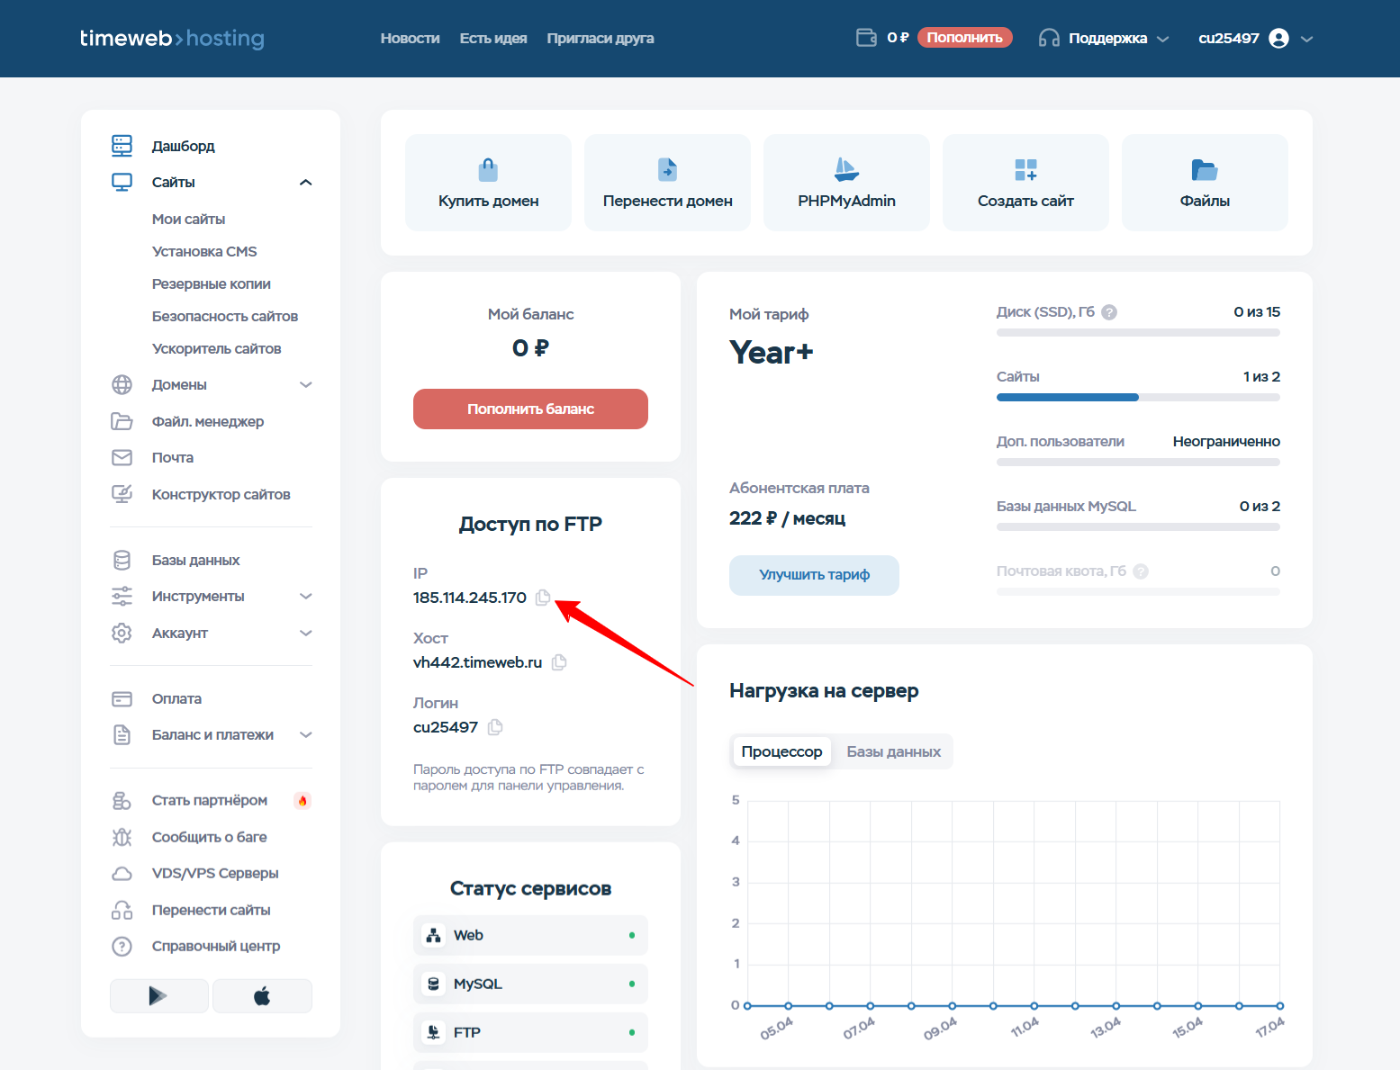Open the PHPMyAdmin tile
Screen dimensions: 1400x1070
click(x=846, y=183)
